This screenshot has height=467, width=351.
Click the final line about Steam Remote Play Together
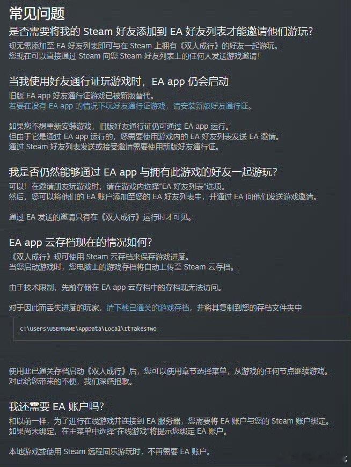pos(110,451)
